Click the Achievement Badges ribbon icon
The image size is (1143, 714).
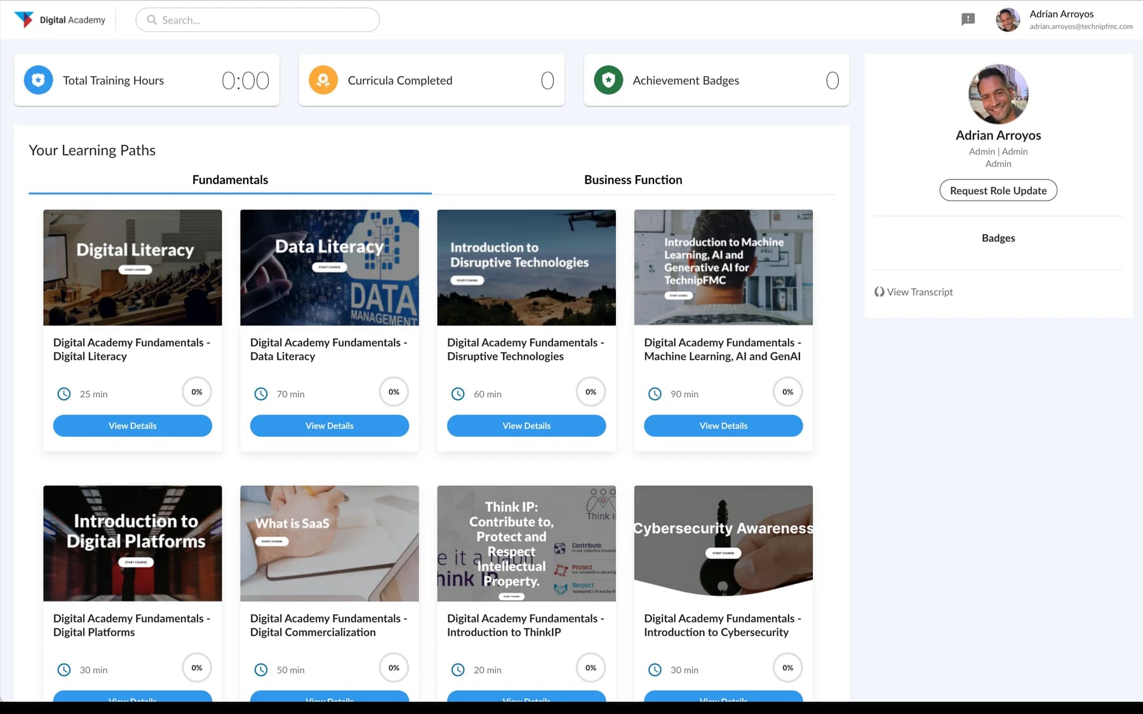point(608,80)
